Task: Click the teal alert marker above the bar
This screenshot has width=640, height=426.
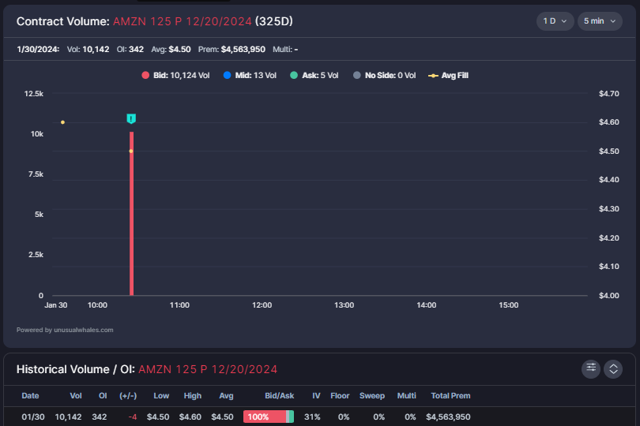Action: click(x=131, y=118)
